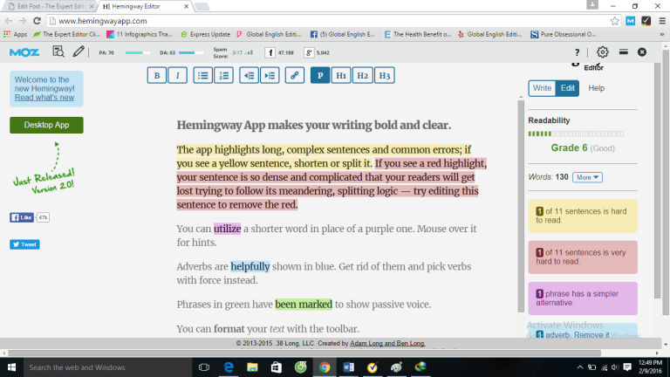
Task: Switch to the Edit Post browser tab
Action: tap(49, 6)
